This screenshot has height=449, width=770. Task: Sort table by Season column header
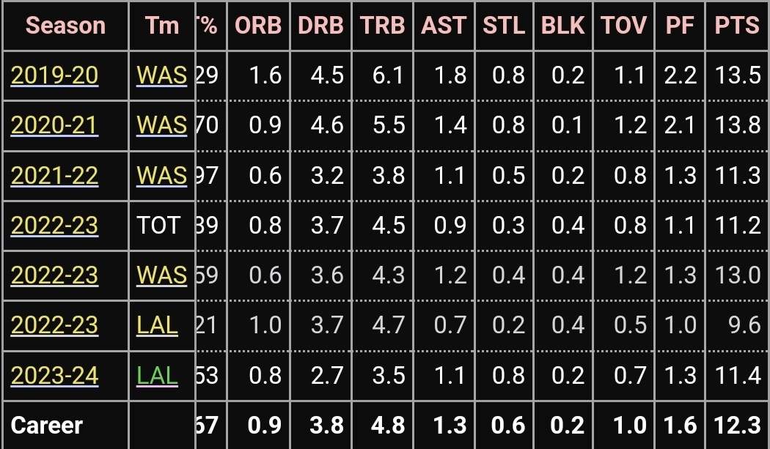click(65, 26)
